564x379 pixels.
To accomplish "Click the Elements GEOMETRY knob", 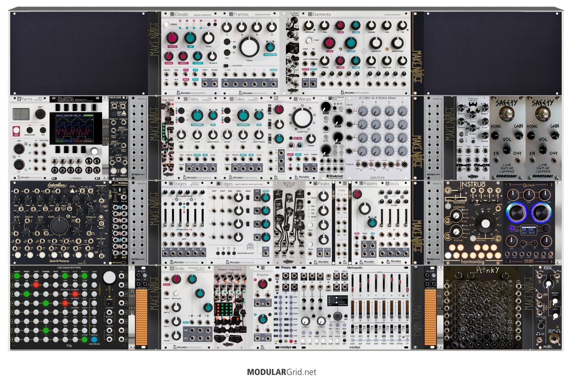I will [x=376, y=43].
